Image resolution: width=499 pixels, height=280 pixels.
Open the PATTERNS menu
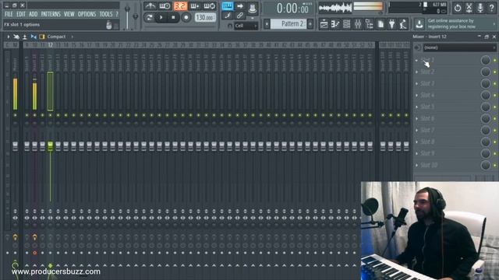pyautogui.click(x=51, y=14)
